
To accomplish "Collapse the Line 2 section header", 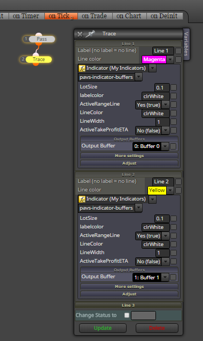I will [128, 174].
